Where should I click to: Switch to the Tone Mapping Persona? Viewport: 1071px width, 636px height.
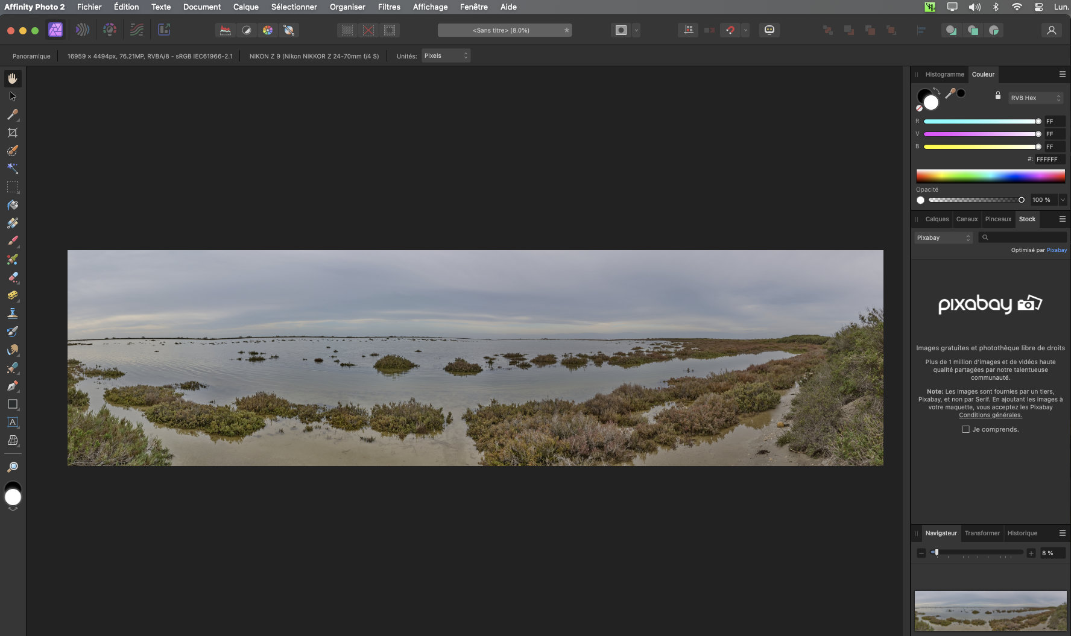pos(137,30)
